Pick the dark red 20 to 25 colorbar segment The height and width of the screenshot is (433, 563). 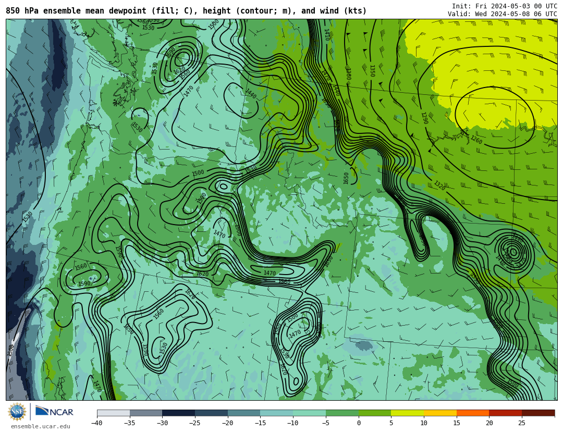[x=506, y=413]
